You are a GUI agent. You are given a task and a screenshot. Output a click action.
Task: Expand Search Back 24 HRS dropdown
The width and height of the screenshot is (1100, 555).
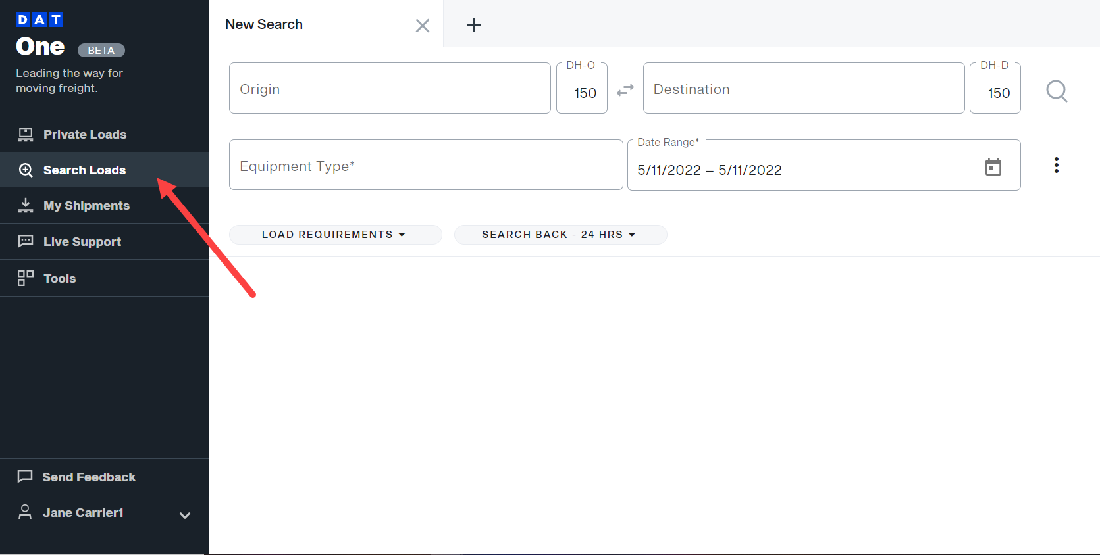[x=561, y=235]
